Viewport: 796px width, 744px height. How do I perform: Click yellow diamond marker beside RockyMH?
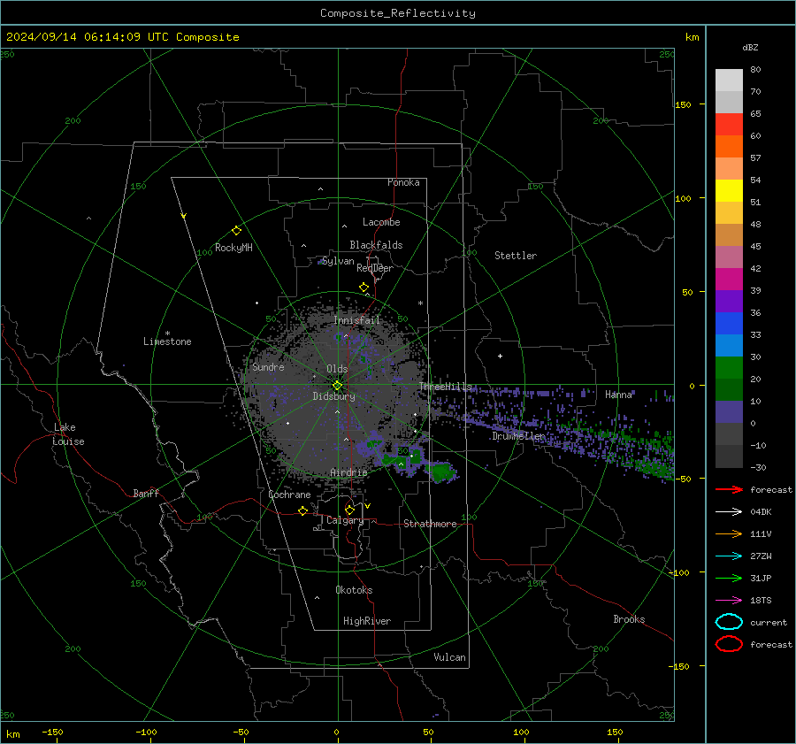click(x=236, y=231)
